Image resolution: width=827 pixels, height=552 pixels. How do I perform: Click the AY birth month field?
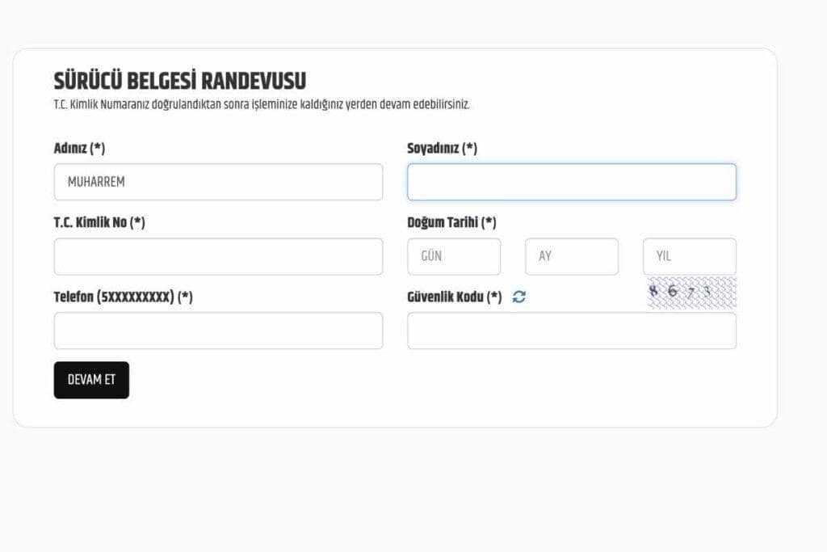tap(571, 256)
